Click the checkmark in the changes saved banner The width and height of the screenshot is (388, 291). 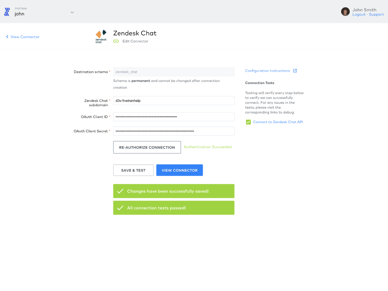tap(120, 191)
